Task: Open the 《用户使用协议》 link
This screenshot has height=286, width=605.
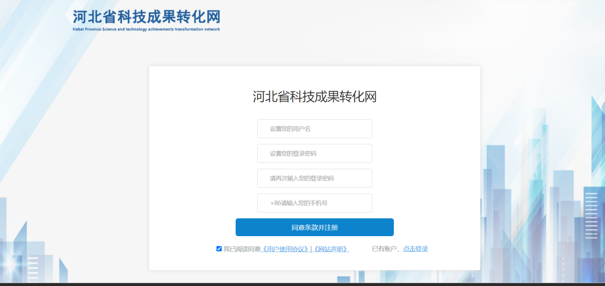Action: tap(285, 249)
